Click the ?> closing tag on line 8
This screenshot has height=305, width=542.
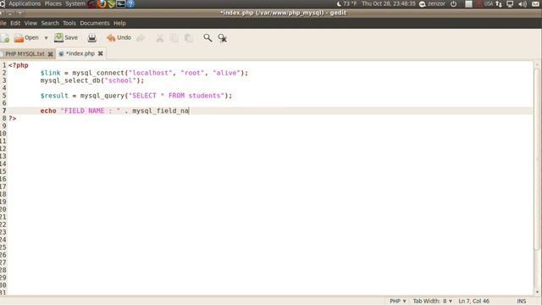[x=13, y=119]
